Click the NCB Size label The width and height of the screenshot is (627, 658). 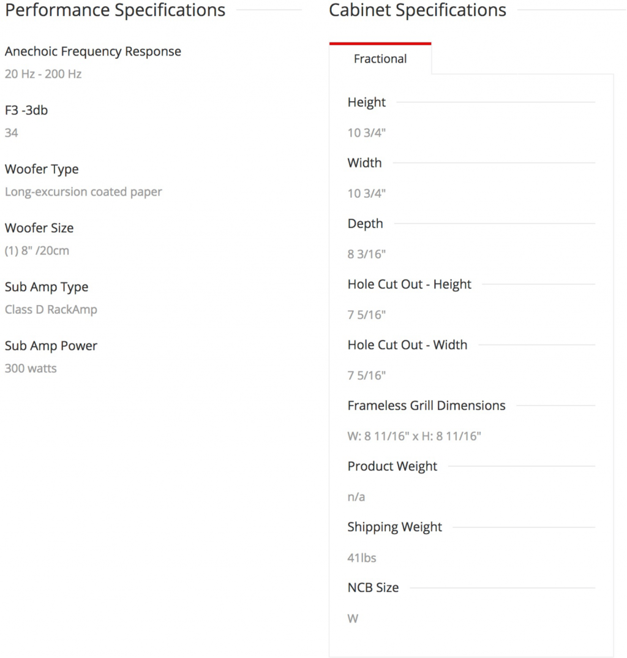373,588
